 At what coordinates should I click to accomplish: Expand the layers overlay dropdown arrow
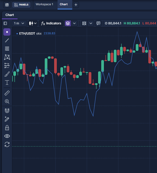[x=74, y=23]
